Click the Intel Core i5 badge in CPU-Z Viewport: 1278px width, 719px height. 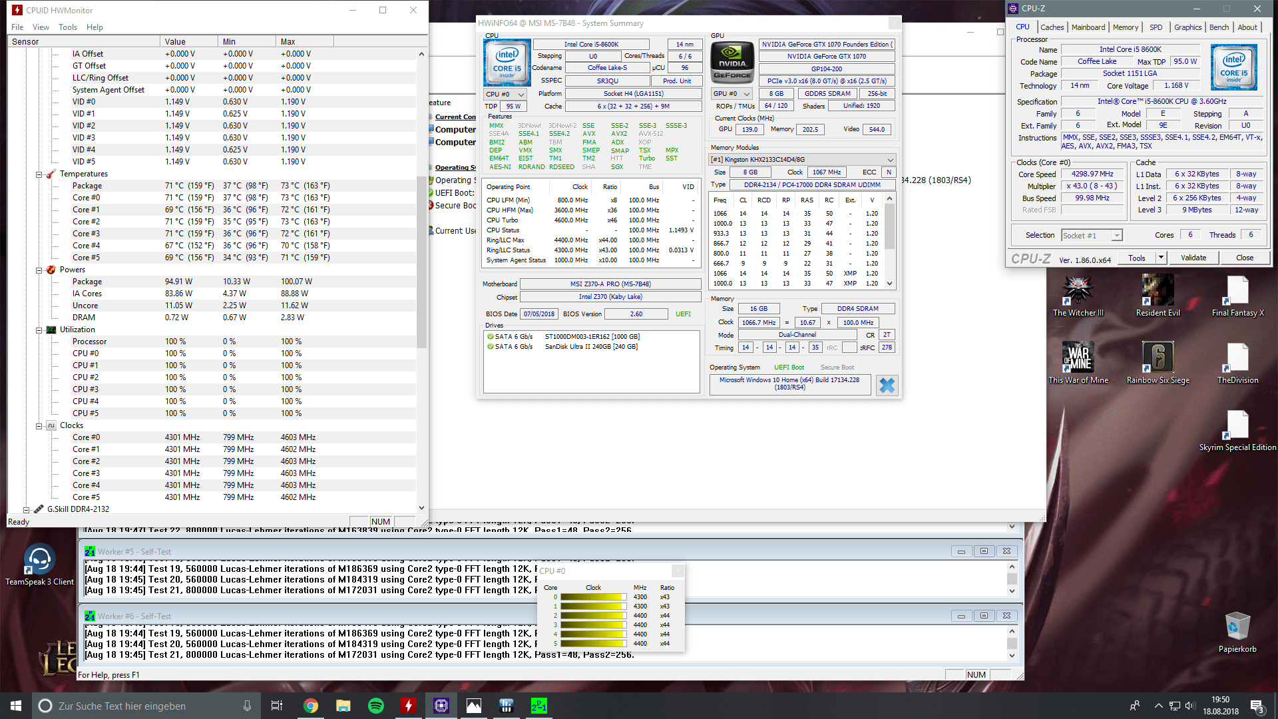coord(1233,67)
